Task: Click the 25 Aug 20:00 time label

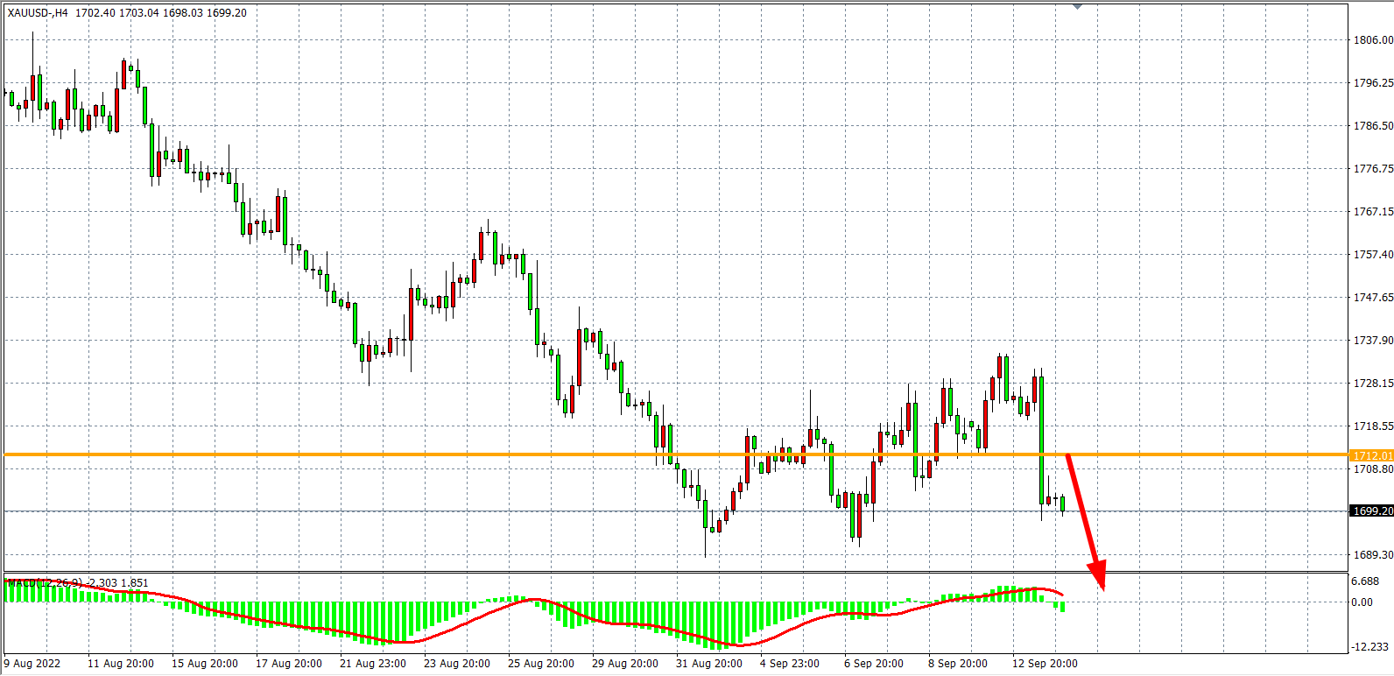Action: (541, 663)
